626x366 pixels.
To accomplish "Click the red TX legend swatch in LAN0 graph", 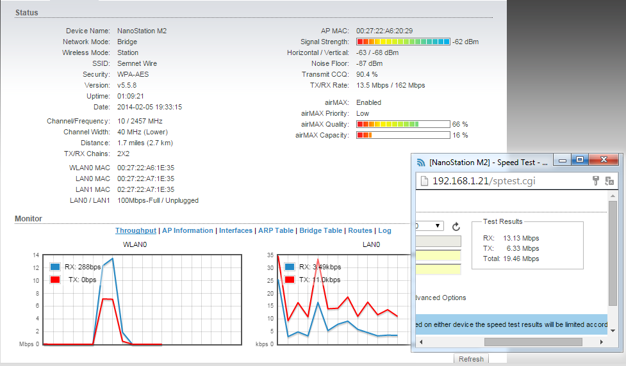I will [290, 280].
